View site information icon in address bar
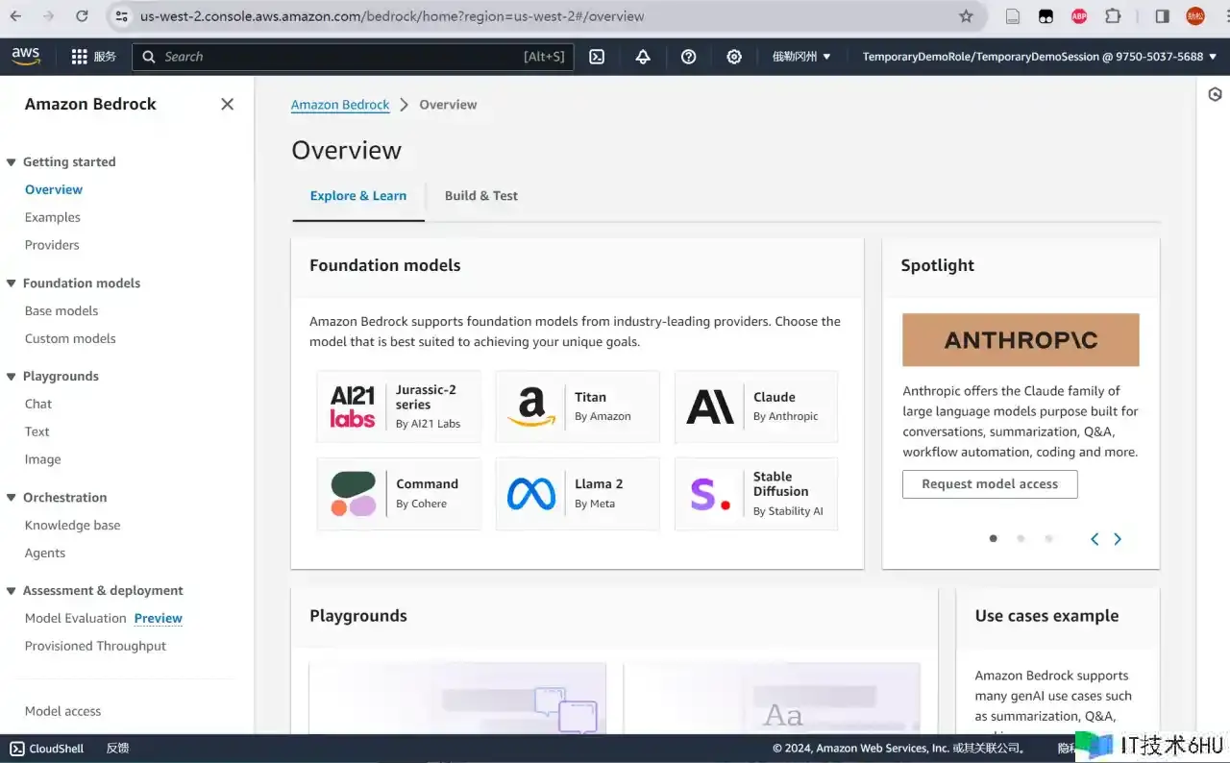Screen dimensions: 1230x763 (121, 16)
